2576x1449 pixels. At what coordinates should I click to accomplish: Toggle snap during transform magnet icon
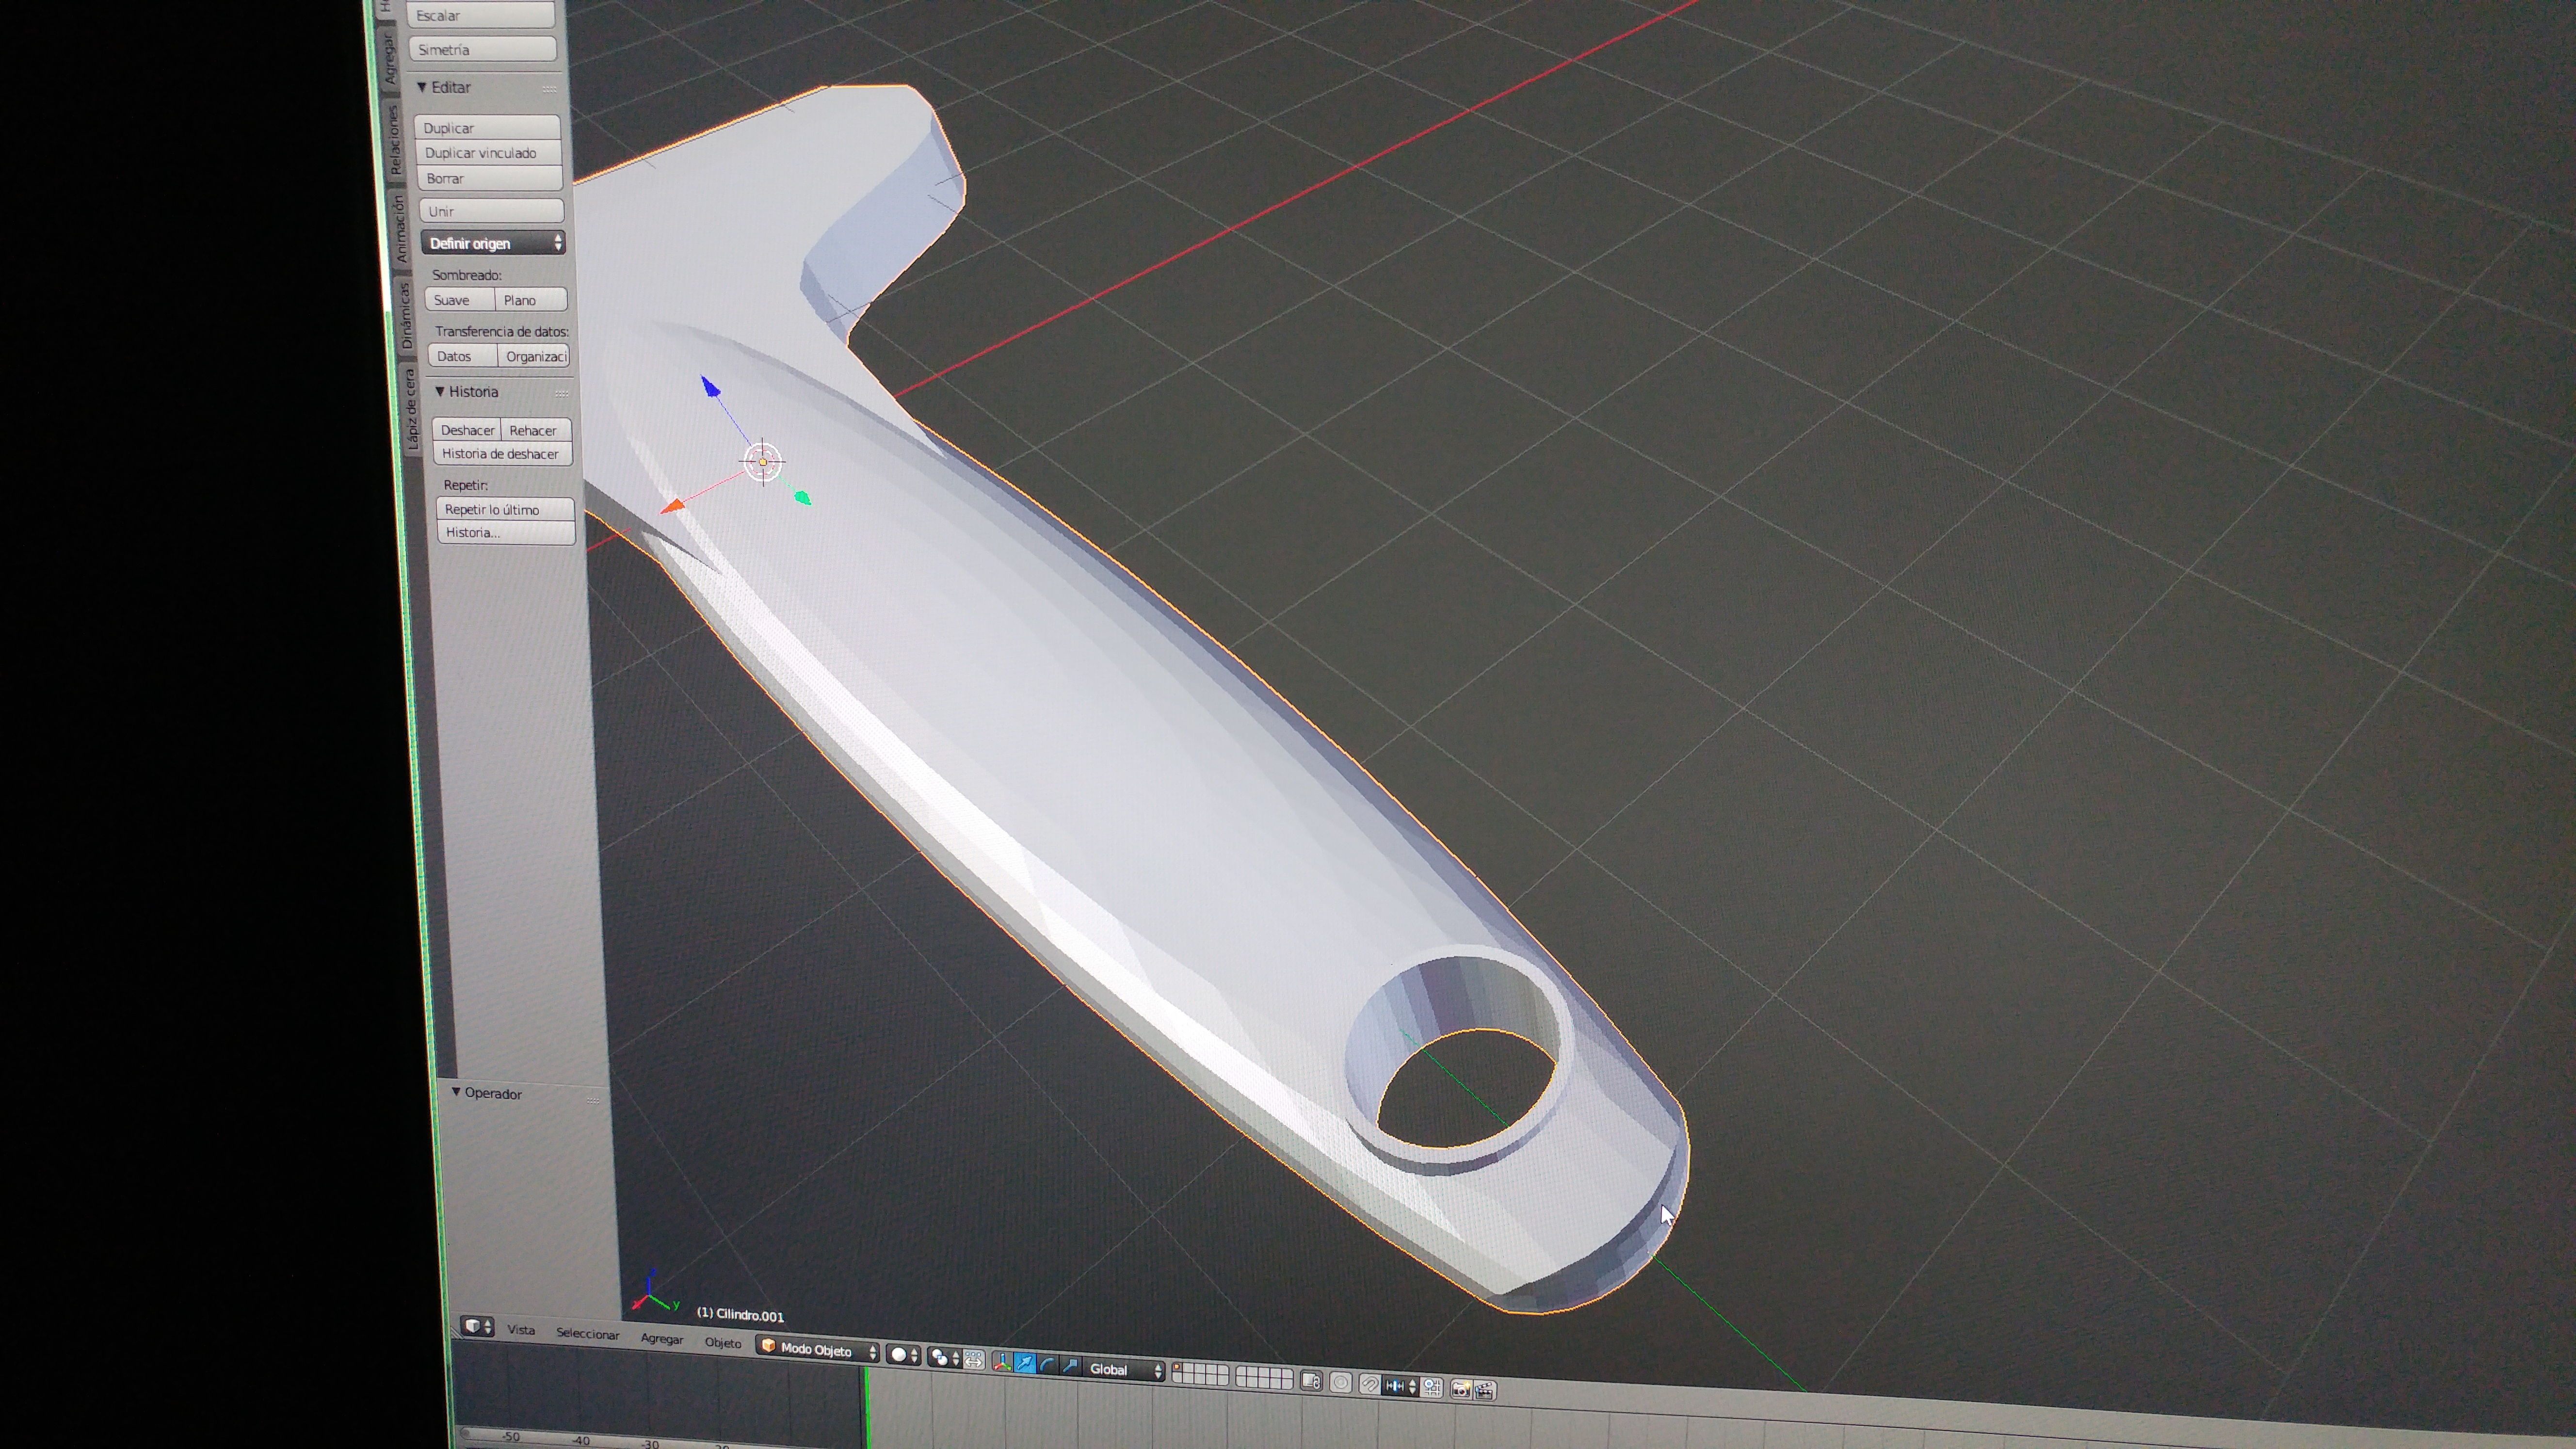pyautogui.click(x=1371, y=1385)
